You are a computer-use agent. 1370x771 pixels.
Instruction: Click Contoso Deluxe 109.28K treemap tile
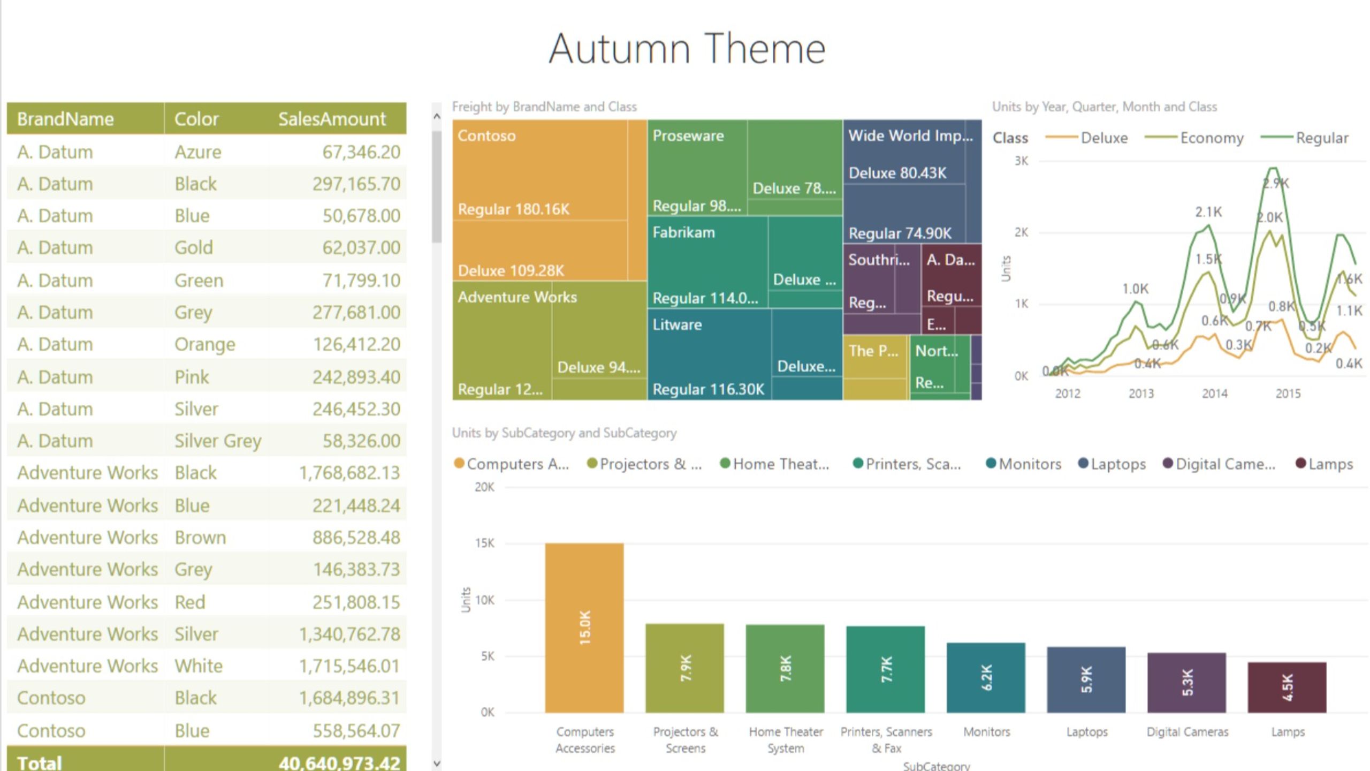539,251
